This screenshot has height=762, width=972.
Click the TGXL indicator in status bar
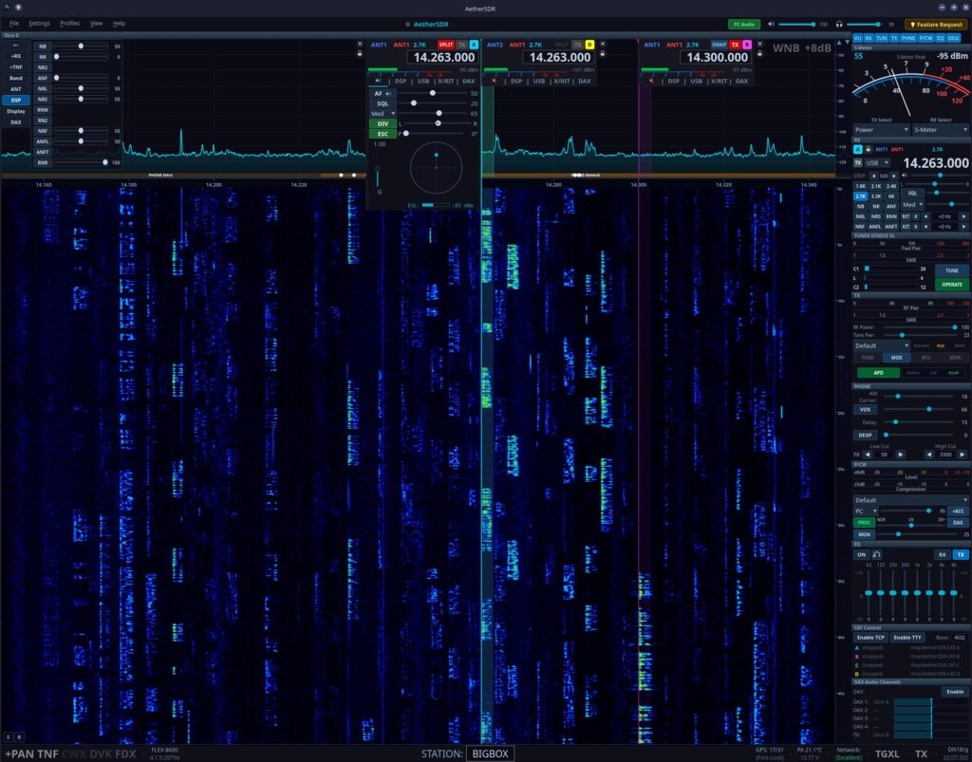[887, 754]
